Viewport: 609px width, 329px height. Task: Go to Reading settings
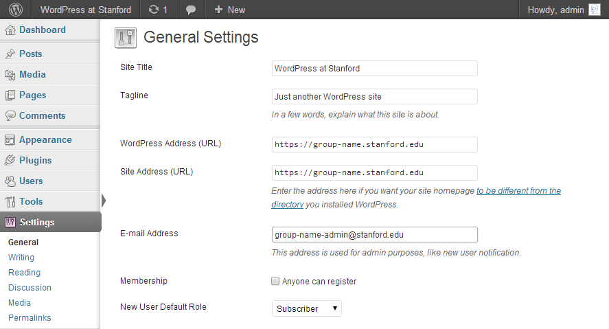[25, 273]
